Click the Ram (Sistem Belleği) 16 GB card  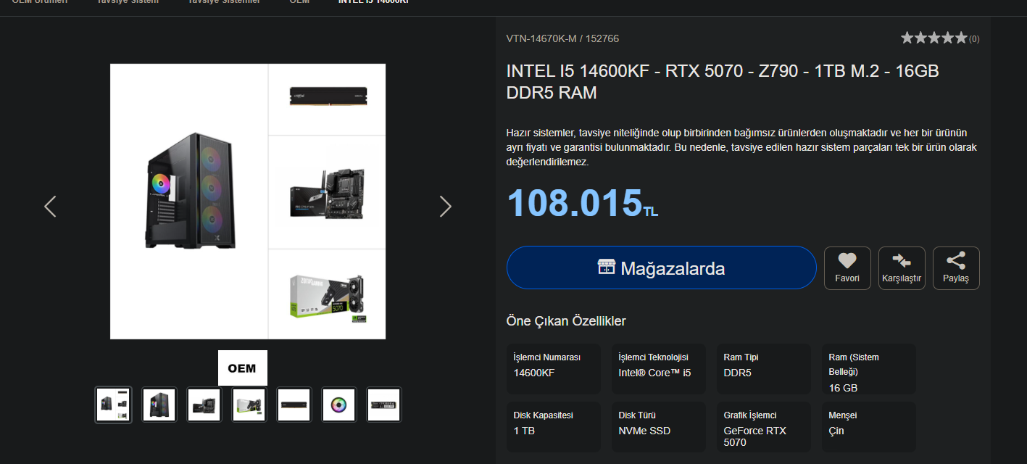869,369
